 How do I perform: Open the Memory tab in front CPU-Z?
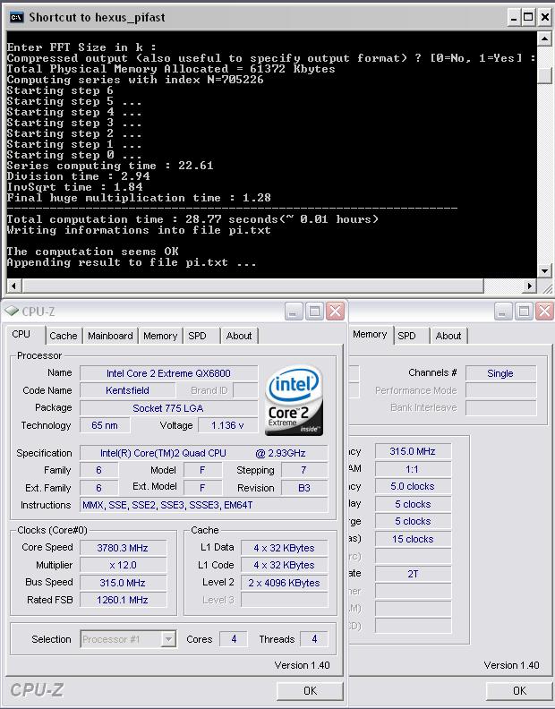(x=160, y=336)
